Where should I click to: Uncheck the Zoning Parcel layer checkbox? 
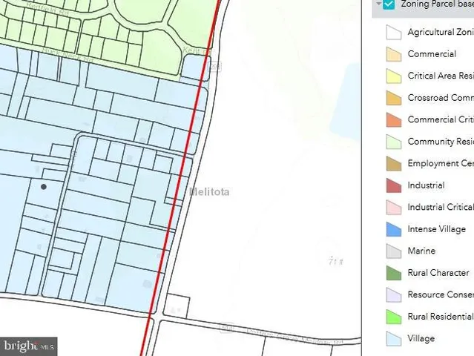(x=389, y=4)
